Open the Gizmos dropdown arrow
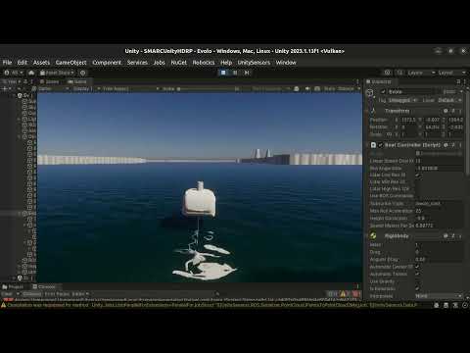 tap(358, 89)
